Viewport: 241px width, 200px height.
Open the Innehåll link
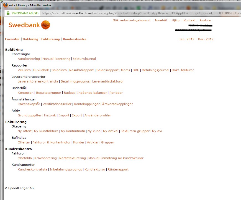coord(161,20)
